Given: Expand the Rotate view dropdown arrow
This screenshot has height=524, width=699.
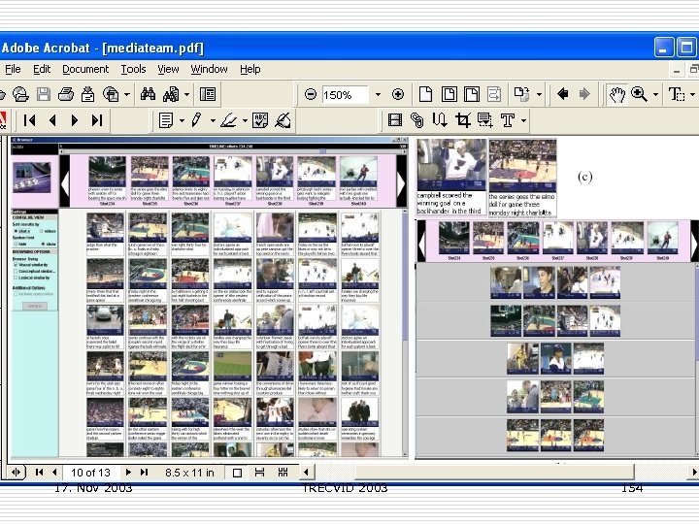Looking at the screenshot, I should (539, 94).
